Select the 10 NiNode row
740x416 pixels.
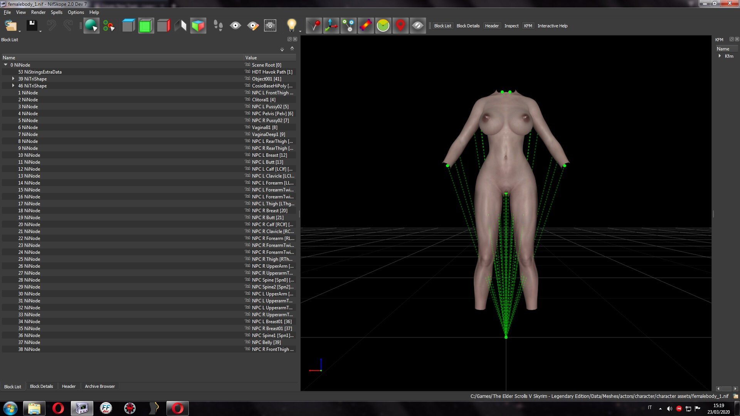(x=149, y=155)
